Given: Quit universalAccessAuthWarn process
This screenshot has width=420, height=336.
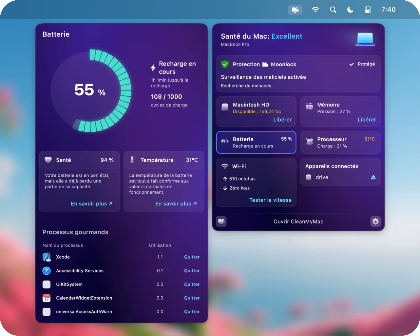Looking at the screenshot, I should pos(192,312).
